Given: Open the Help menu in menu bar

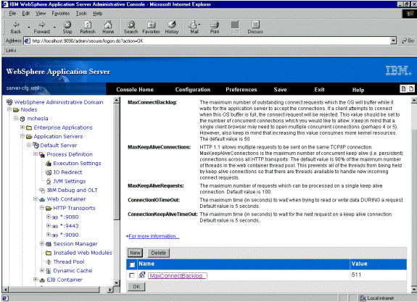Looking at the screenshot, I should pyautogui.click(x=98, y=13).
